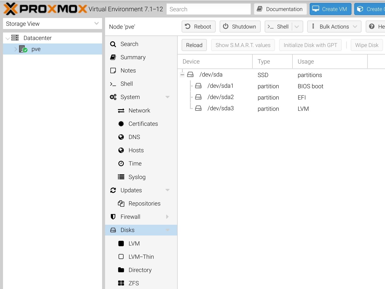Click the Time clock icon

pos(121,163)
